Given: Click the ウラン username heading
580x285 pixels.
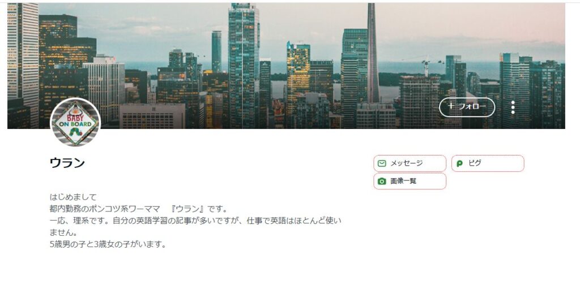Looking at the screenshot, I should click(x=67, y=163).
